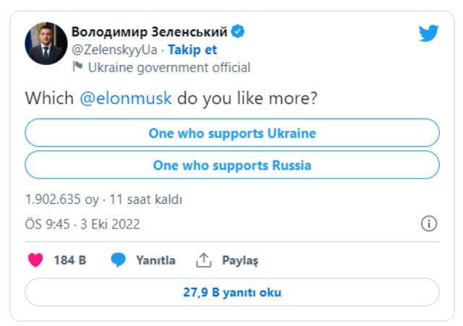Click the share upload arrow icon
The height and width of the screenshot is (326, 463).
[x=204, y=260]
